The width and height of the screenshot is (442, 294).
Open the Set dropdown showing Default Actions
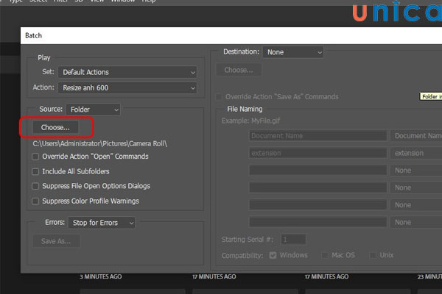coord(128,72)
